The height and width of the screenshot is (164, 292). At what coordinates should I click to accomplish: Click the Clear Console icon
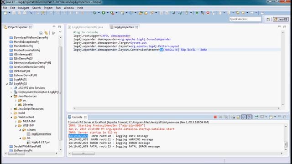click(233, 117)
